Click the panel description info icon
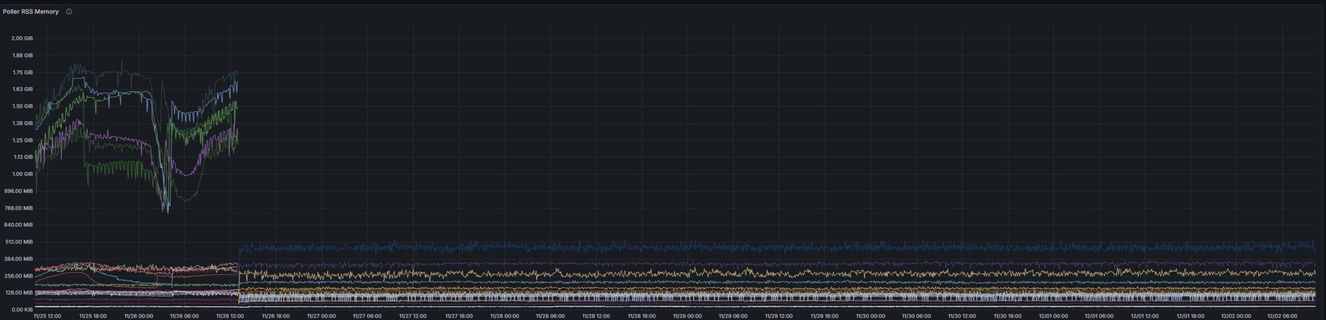 coord(69,11)
